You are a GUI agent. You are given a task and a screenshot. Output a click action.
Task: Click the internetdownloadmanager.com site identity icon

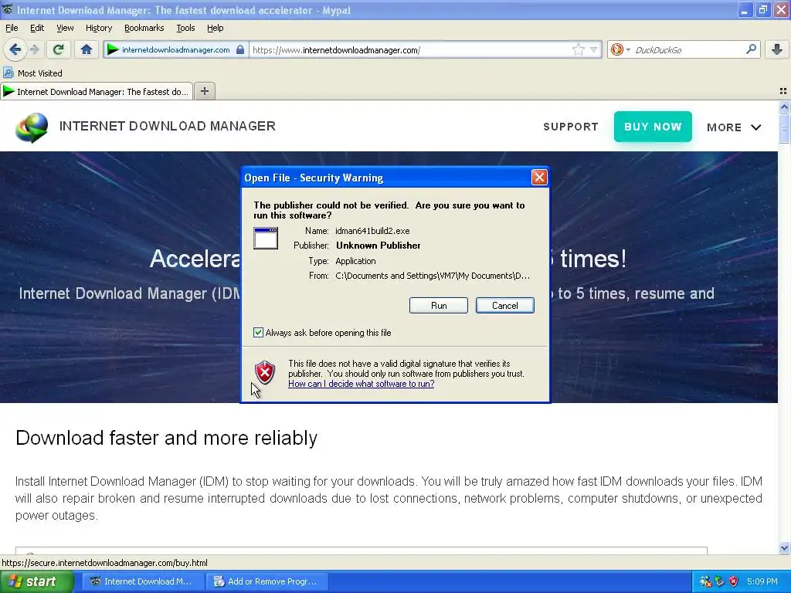113,49
